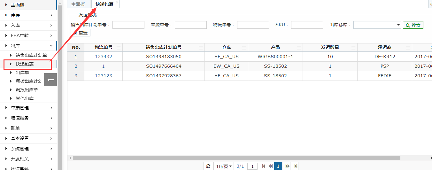Switch to the 主面板 tab
Screen dimensions: 432x170
pos(78,4)
